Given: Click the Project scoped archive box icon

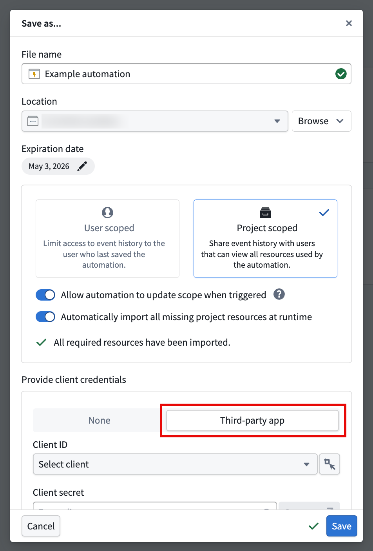Looking at the screenshot, I should tap(265, 212).
